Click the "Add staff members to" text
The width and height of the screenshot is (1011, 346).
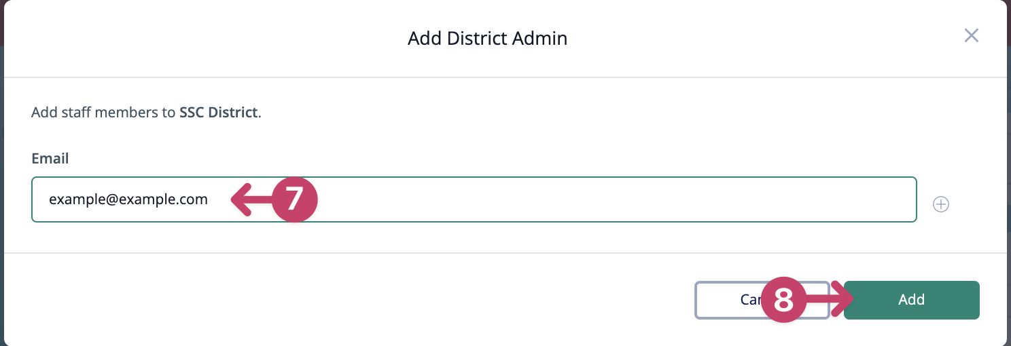click(x=103, y=112)
